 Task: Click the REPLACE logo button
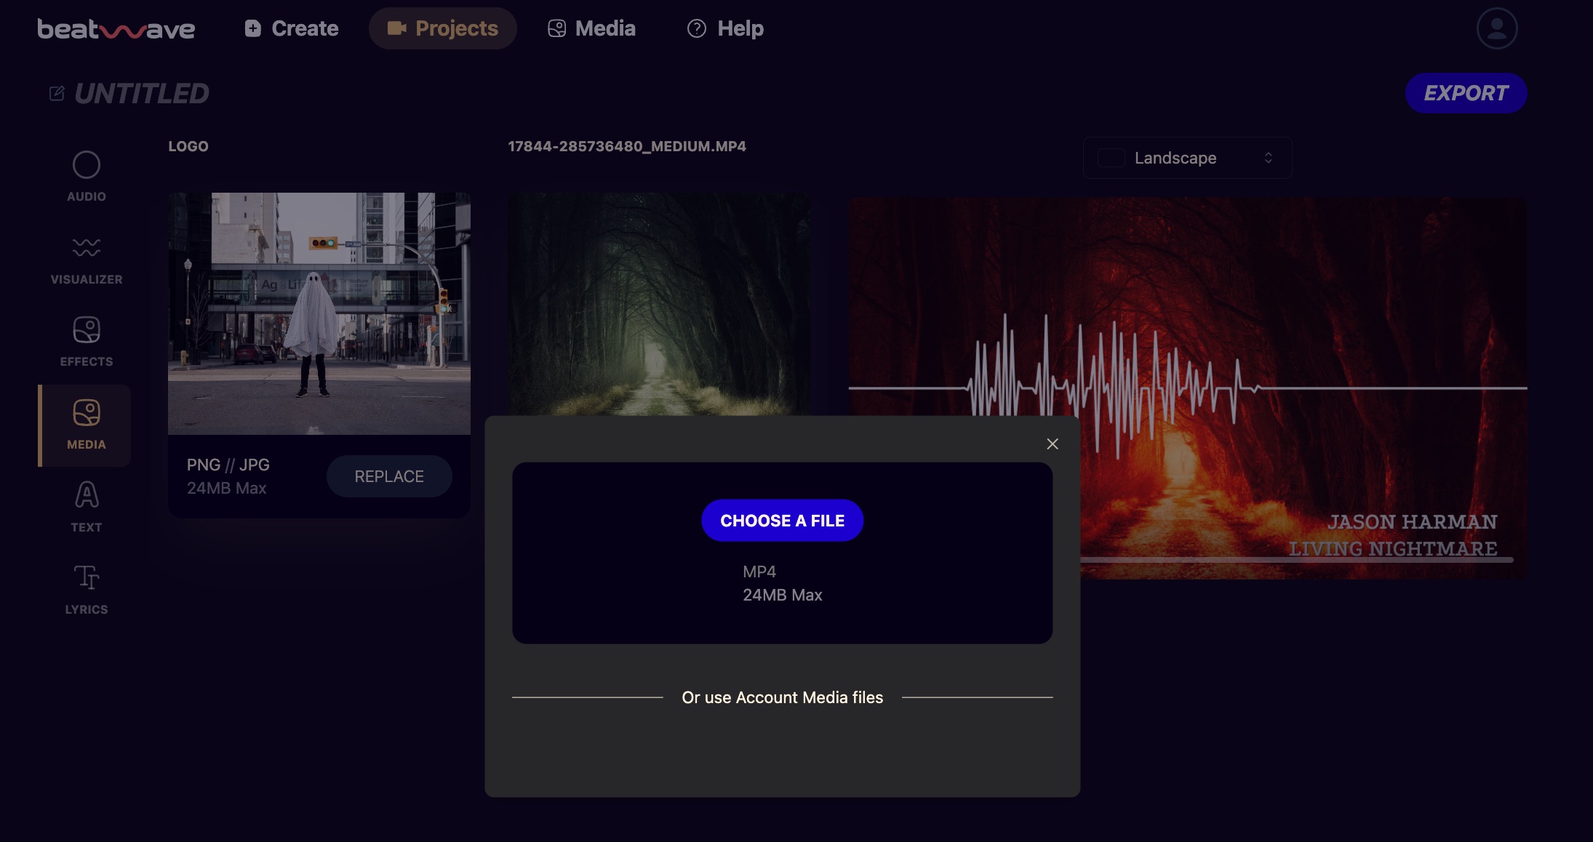389,476
